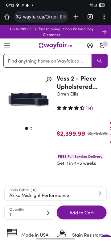This screenshot has width=111, height=241.
Task: Open the 14 reviews link
Action: click(89, 108)
